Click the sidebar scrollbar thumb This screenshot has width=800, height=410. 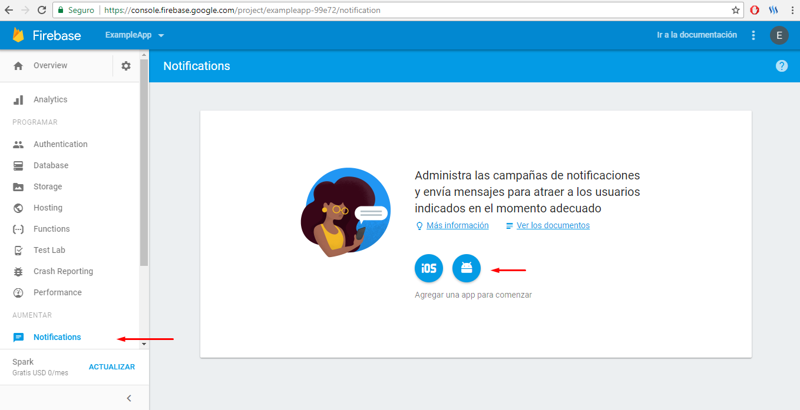pyautogui.click(x=144, y=162)
